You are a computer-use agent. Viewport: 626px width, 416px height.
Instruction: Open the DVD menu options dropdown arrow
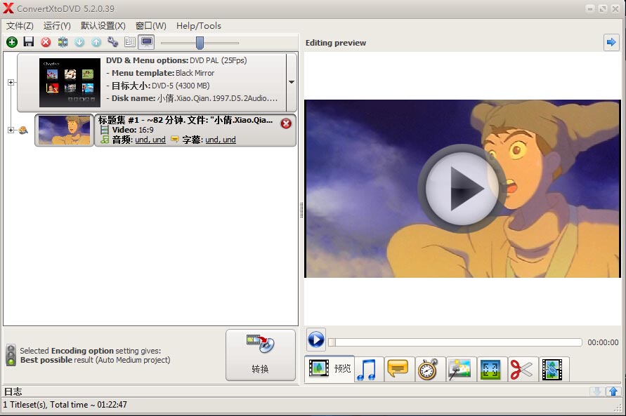(x=292, y=82)
